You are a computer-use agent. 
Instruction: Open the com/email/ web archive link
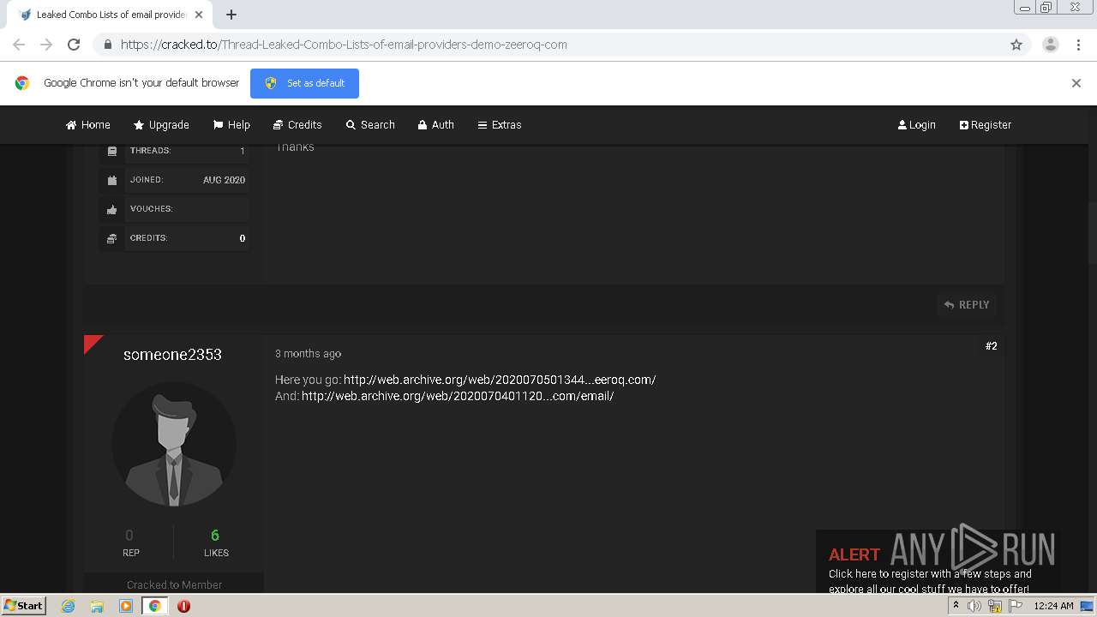pos(458,396)
